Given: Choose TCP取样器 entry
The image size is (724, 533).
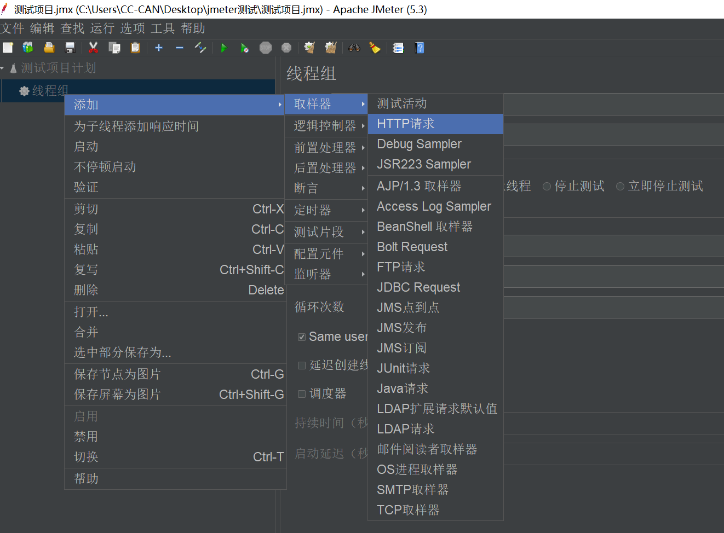Looking at the screenshot, I should pyautogui.click(x=435, y=510).
